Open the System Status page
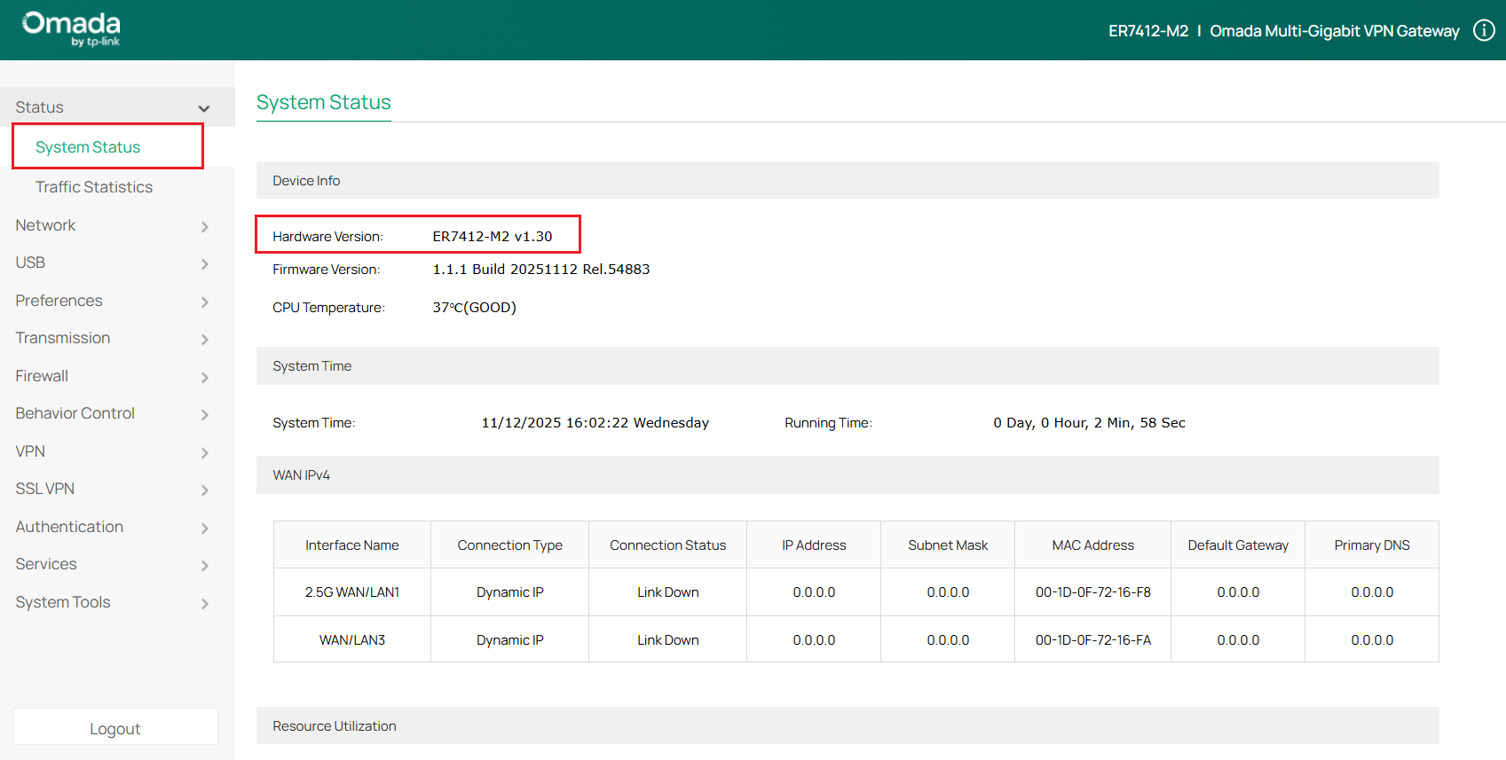 88,147
